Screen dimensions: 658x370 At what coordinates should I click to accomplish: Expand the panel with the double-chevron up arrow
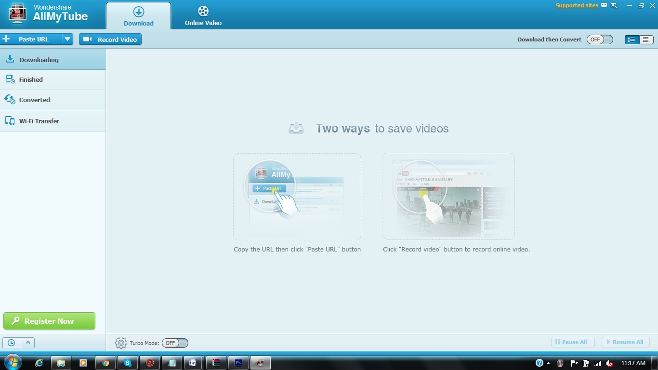[x=28, y=343]
